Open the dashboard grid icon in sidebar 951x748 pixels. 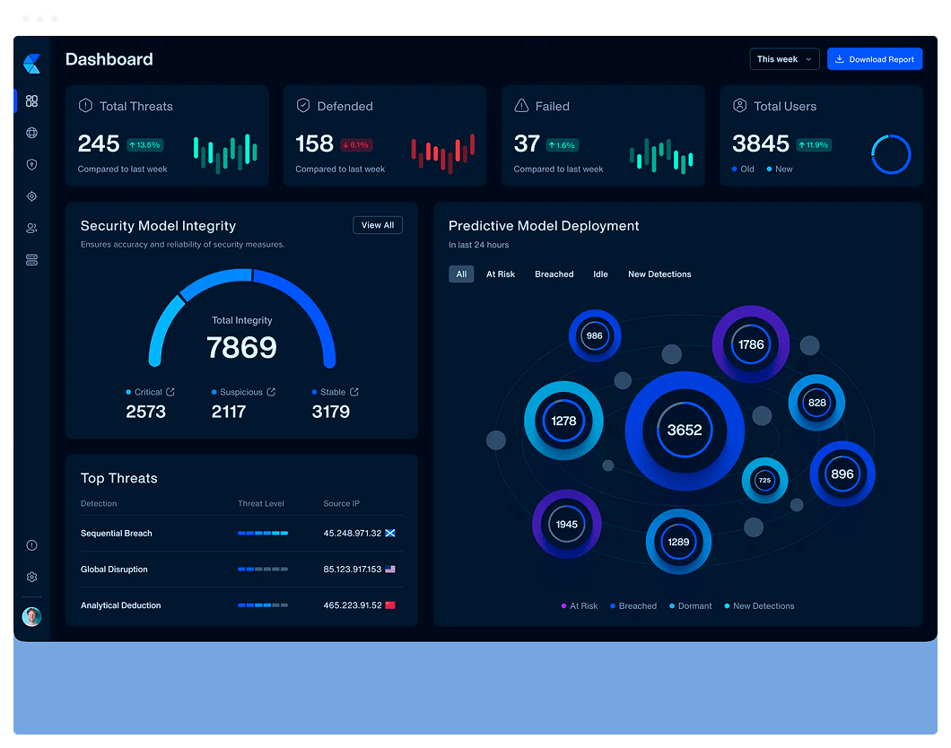pos(31,100)
